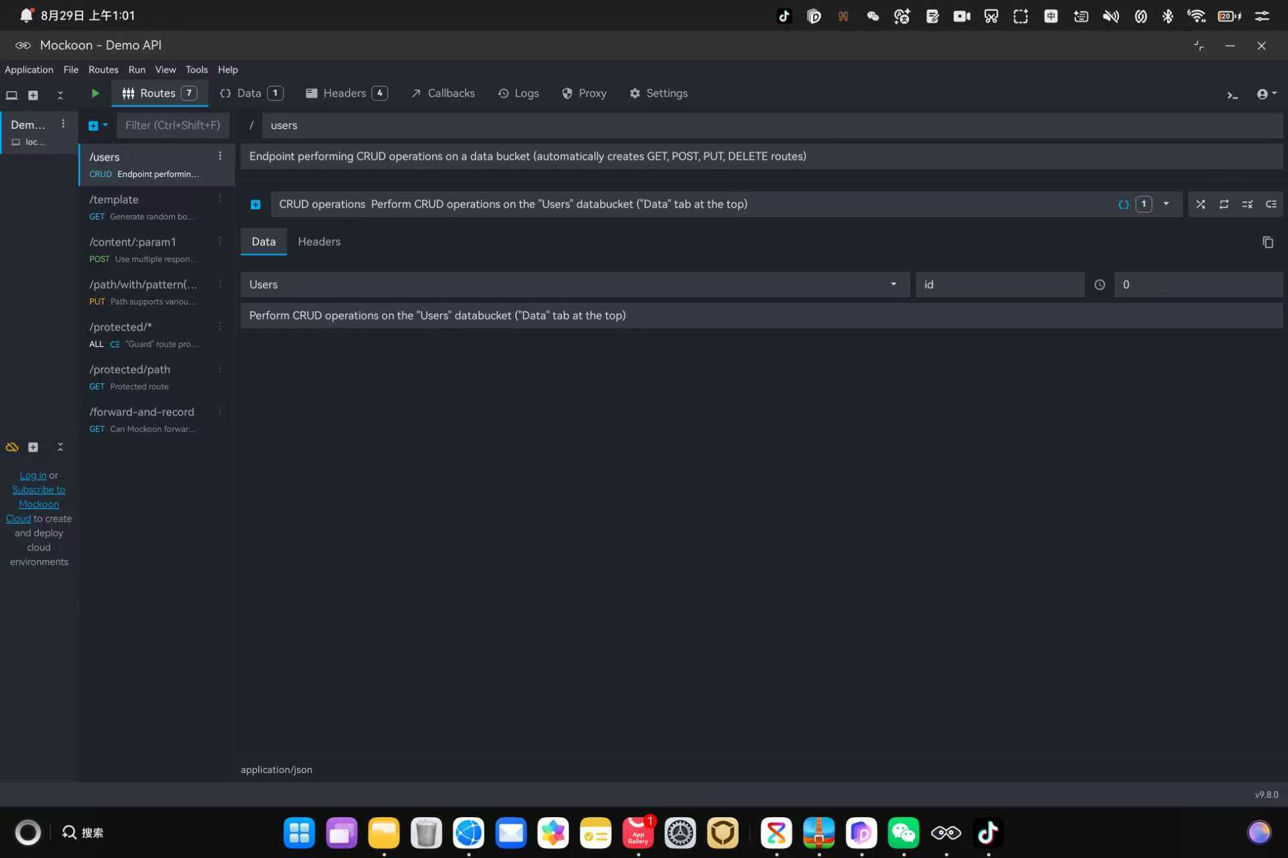The width and height of the screenshot is (1288, 858).
Task: Open the View menu
Action: point(166,70)
